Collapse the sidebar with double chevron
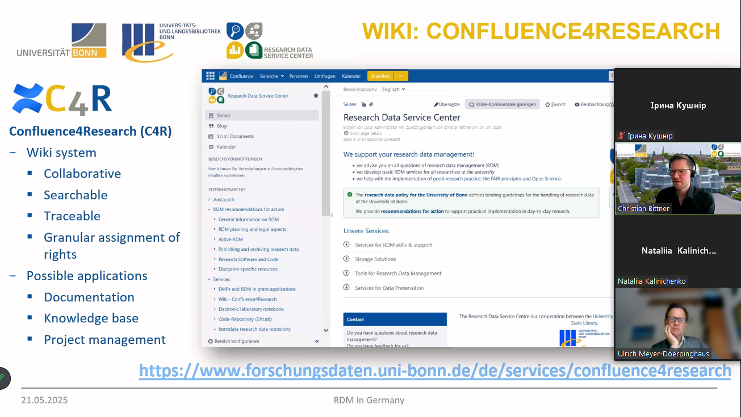The width and height of the screenshot is (741, 417). (317, 341)
